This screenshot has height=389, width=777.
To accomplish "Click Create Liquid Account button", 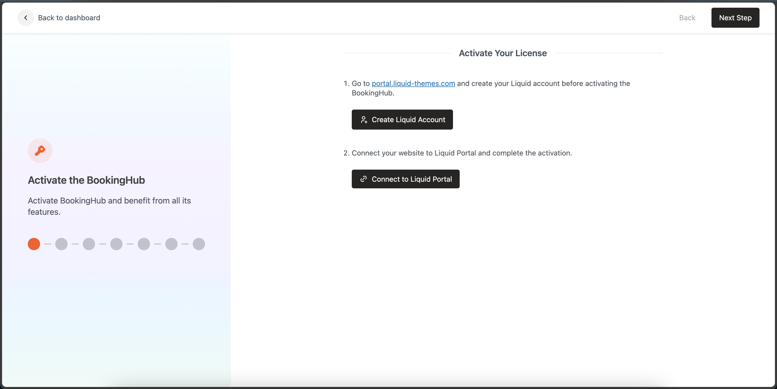I will [x=402, y=120].
